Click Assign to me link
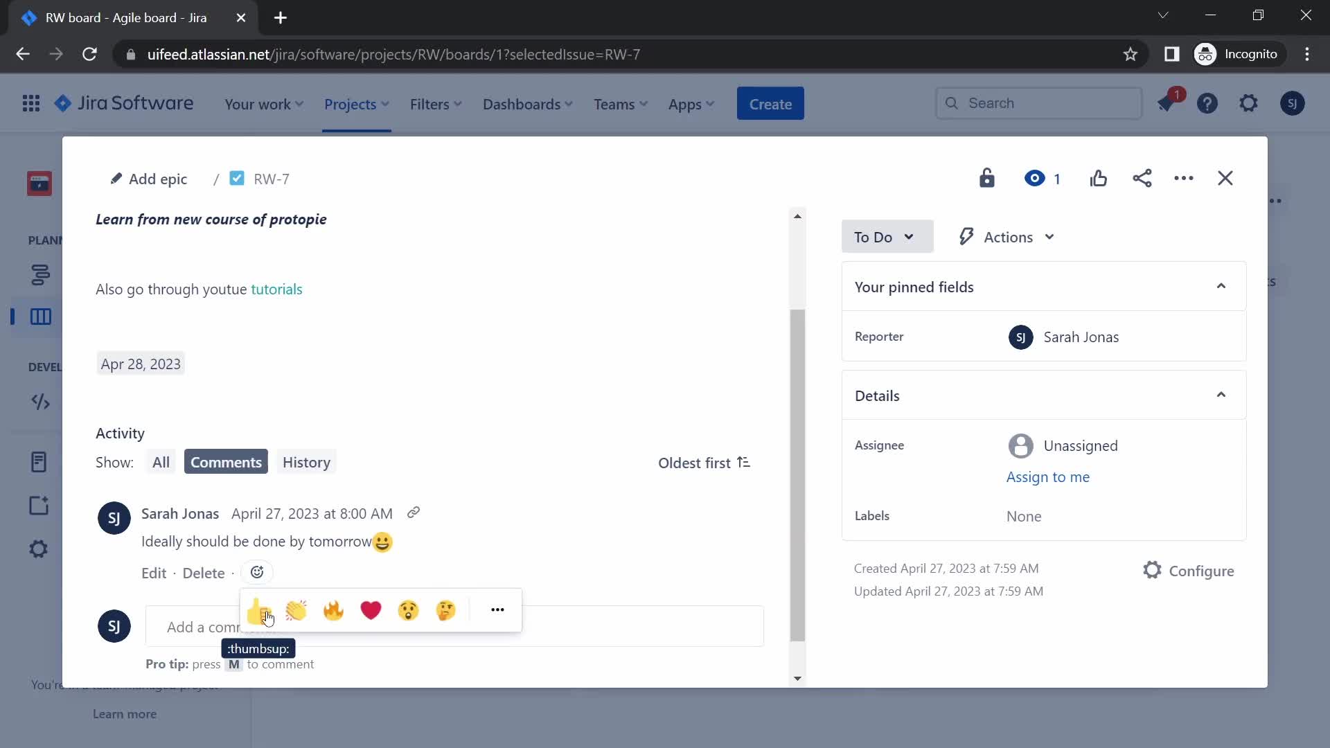Screen dimensions: 1330x748 coord(1048,476)
